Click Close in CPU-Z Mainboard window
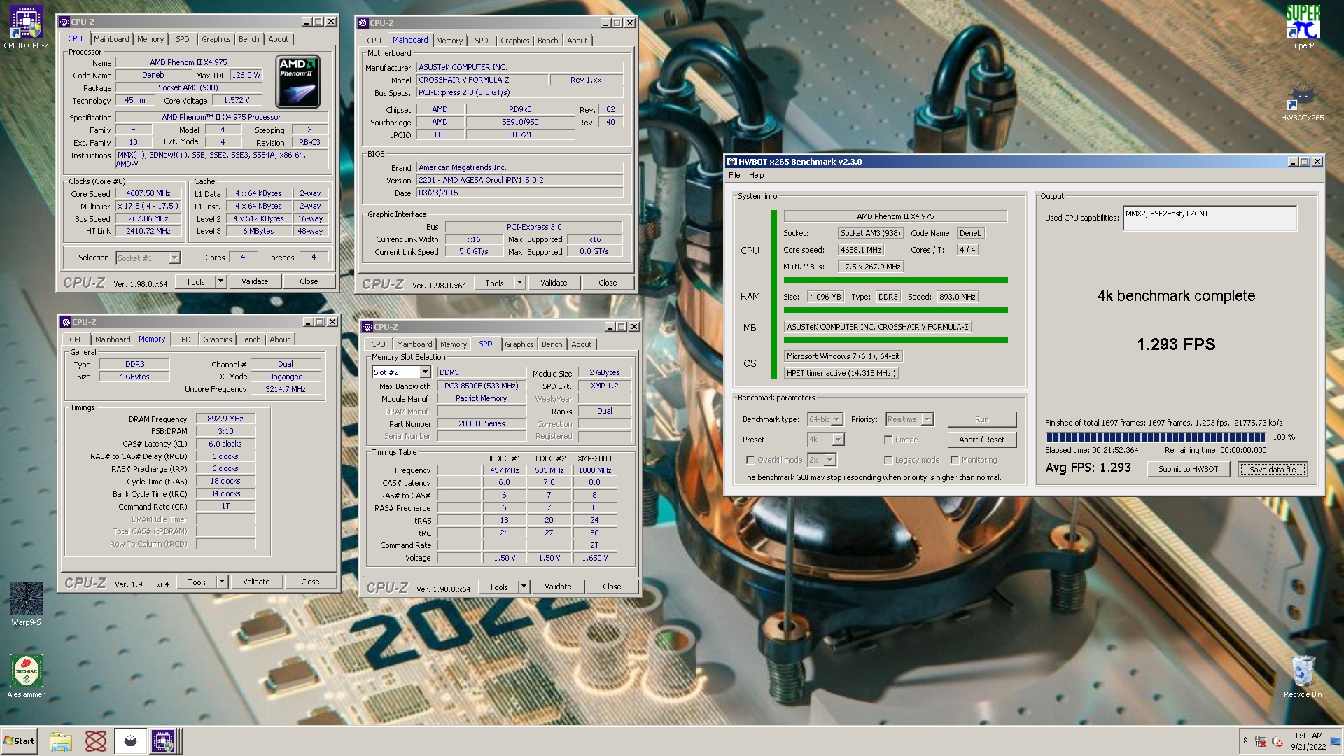The width and height of the screenshot is (1344, 756). click(x=607, y=283)
